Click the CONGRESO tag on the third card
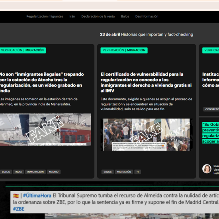This screenshot has width=219, height=219. click(x=211, y=109)
